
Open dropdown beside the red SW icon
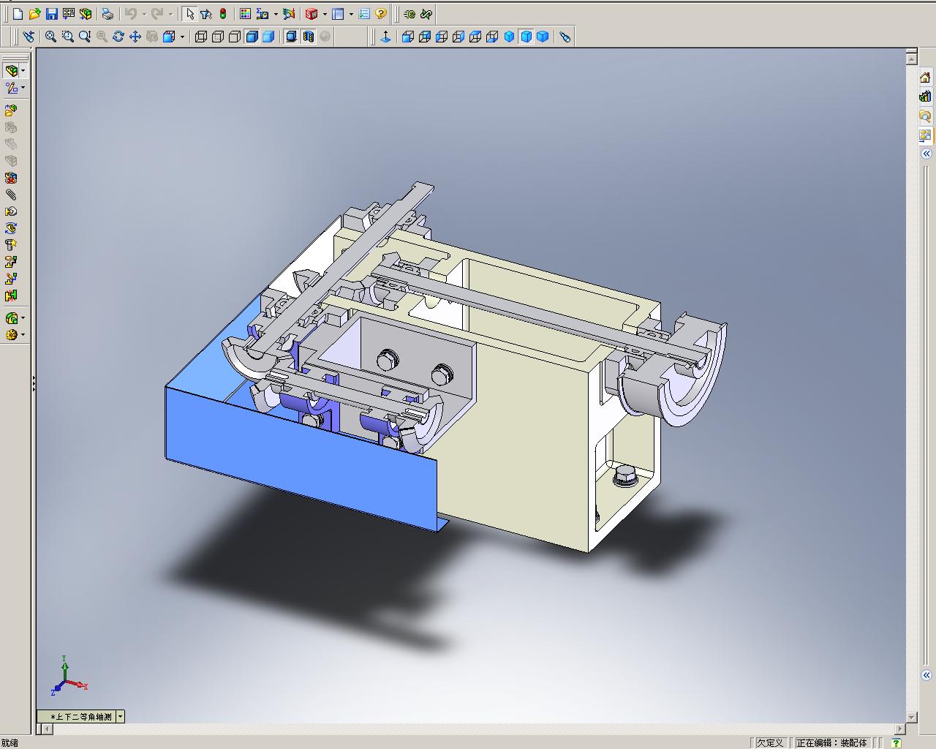(x=324, y=14)
